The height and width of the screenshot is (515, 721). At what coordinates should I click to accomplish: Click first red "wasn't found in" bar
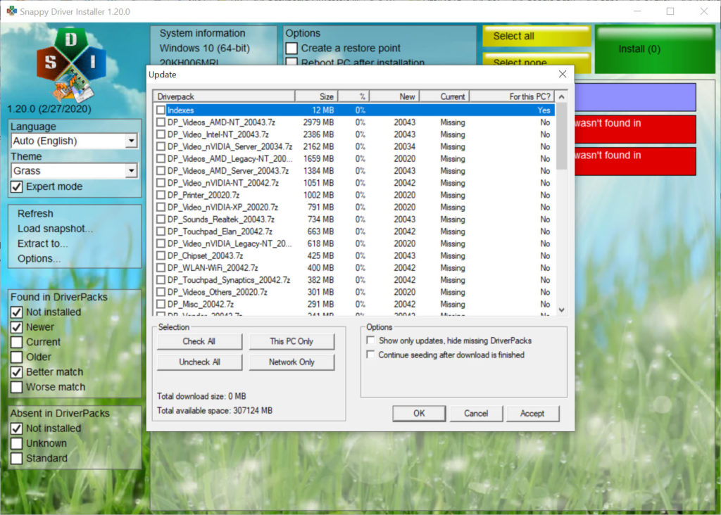click(x=636, y=129)
